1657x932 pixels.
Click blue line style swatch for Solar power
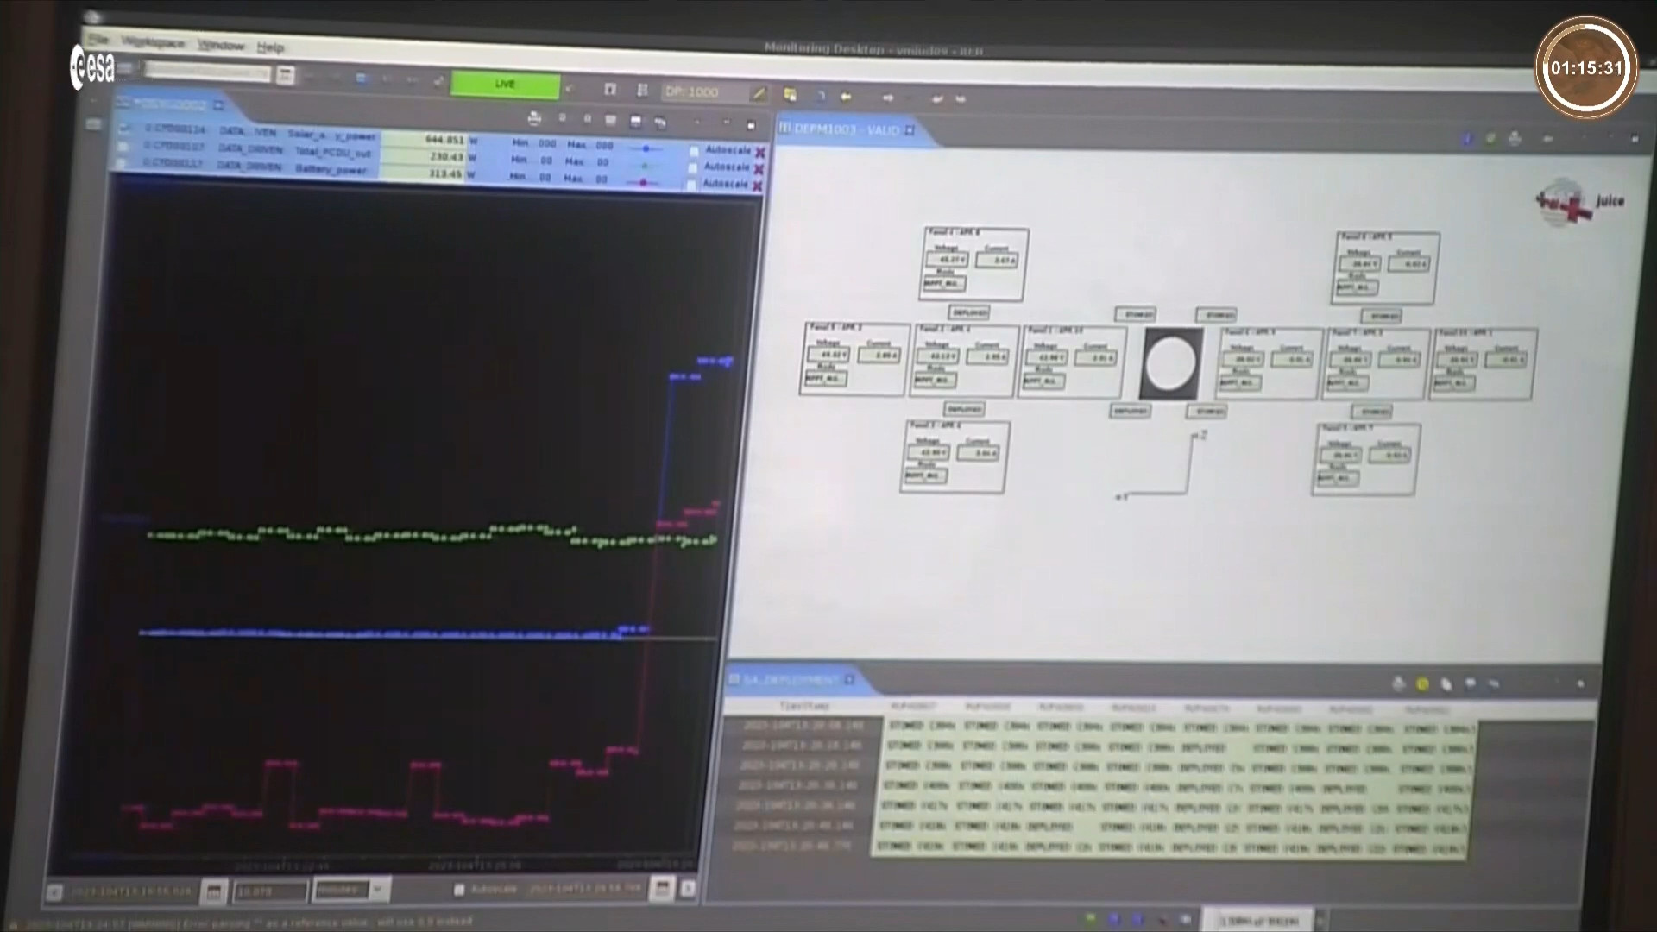645,149
